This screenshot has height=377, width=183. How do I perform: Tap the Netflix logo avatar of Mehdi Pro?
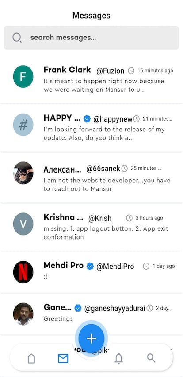point(23,272)
